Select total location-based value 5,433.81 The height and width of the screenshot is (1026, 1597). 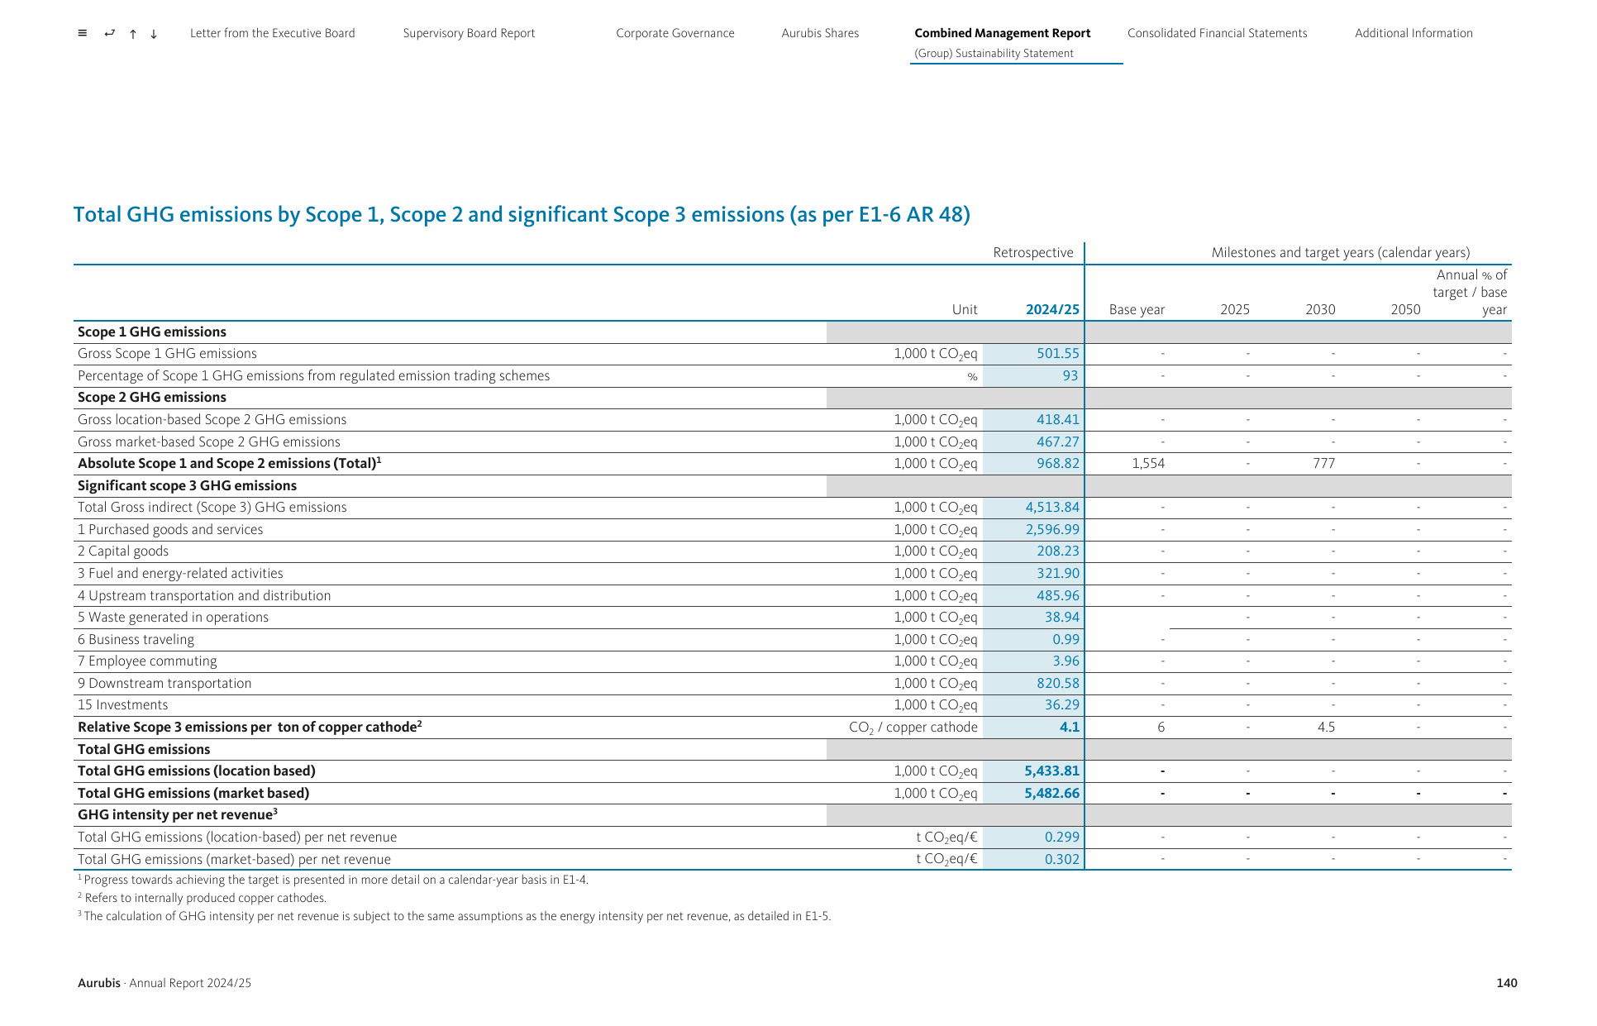(1052, 771)
